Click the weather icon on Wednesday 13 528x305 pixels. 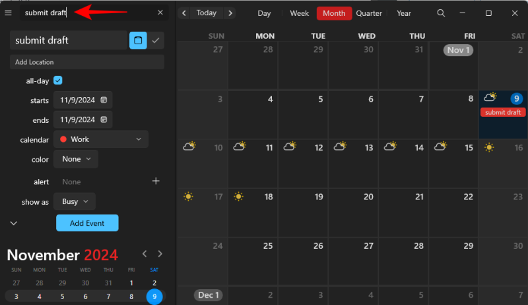pos(340,146)
